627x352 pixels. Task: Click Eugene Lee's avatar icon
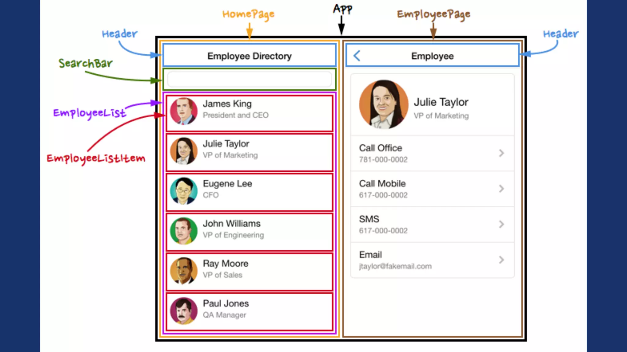[x=184, y=191]
